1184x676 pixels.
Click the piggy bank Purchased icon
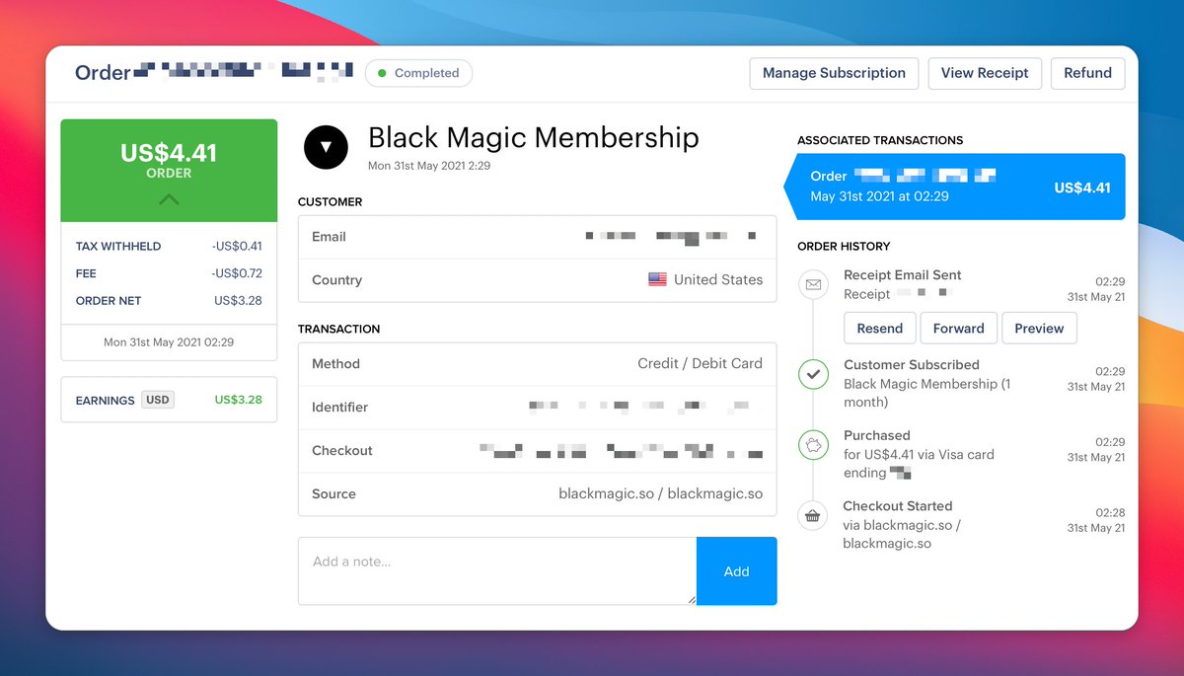click(813, 445)
